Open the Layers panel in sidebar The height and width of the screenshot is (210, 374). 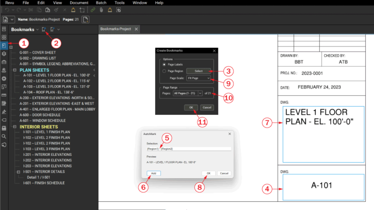pos(4,54)
